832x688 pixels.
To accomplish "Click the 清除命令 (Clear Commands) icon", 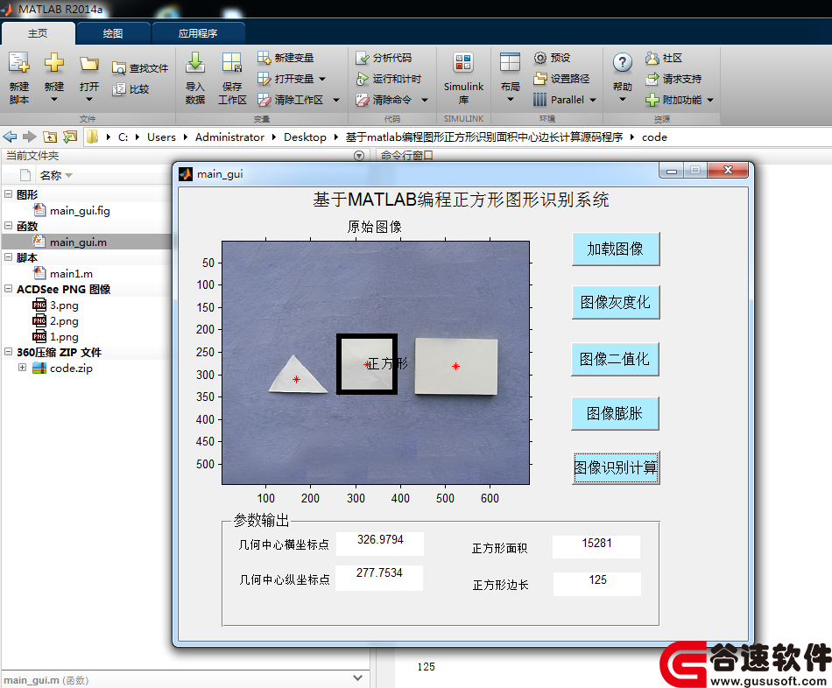I will pos(362,100).
